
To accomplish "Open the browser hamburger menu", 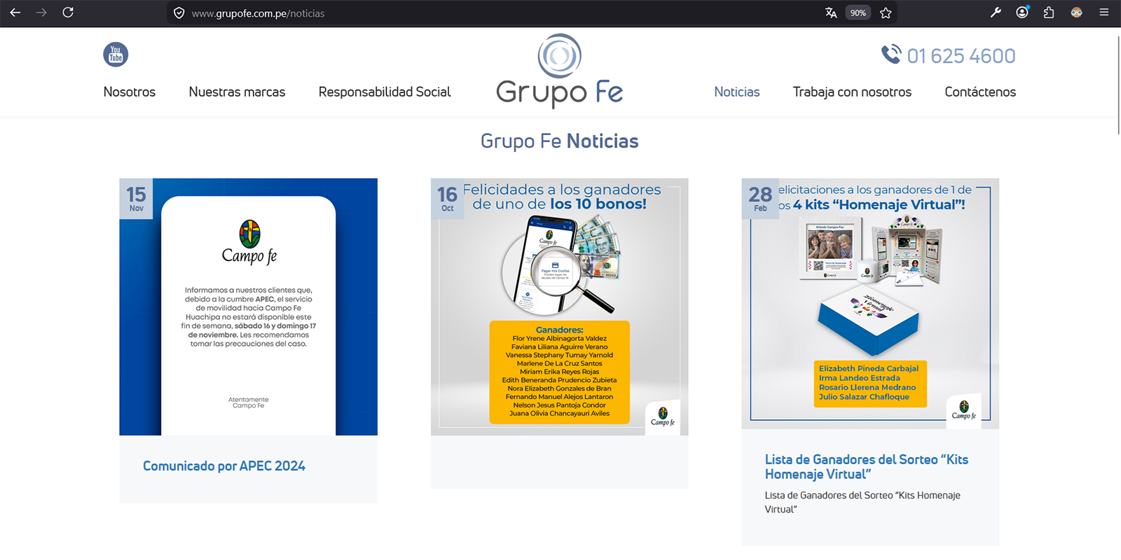I will pyautogui.click(x=1103, y=13).
